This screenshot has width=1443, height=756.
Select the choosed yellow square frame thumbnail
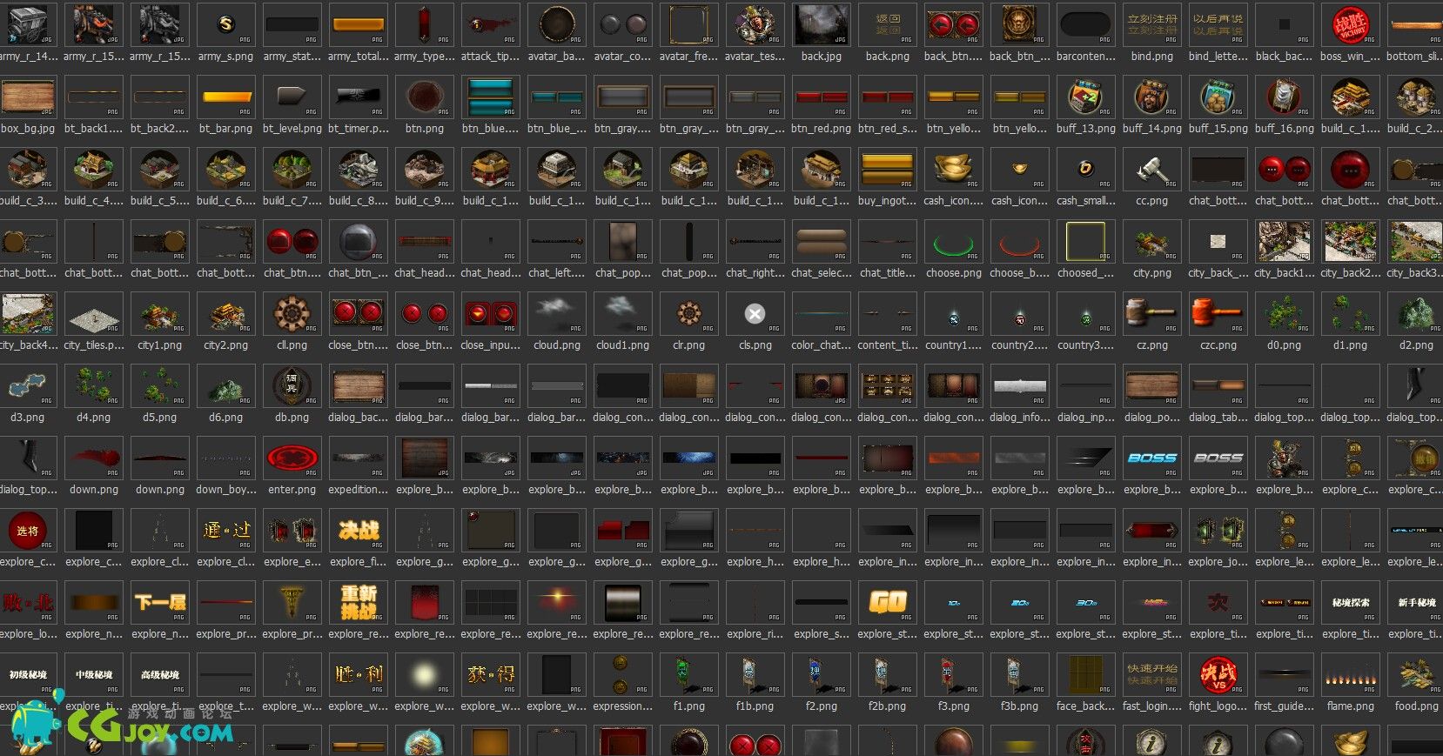click(1086, 241)
